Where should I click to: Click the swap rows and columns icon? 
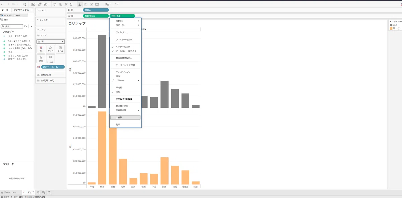55,4
